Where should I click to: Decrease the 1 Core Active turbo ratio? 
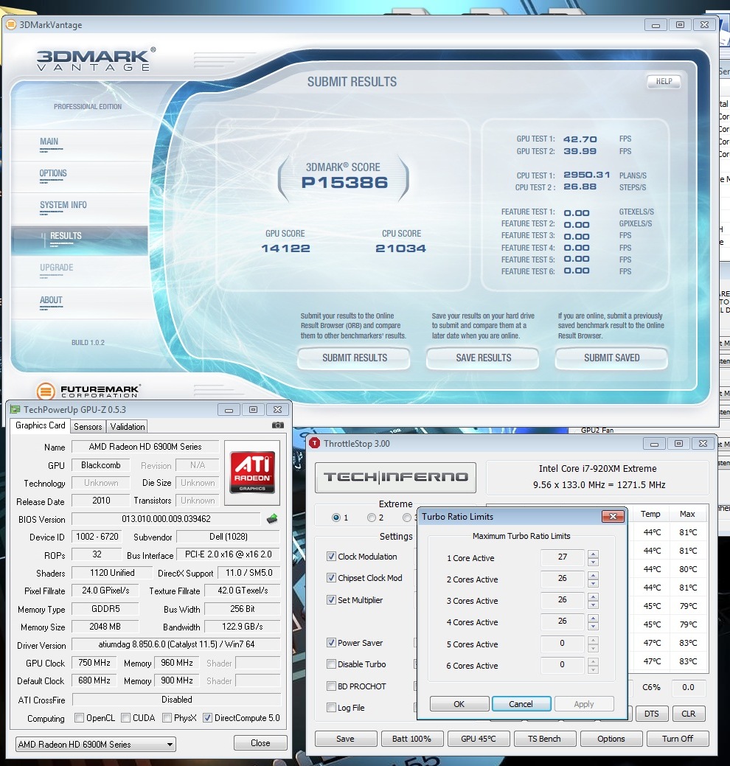(x=593, y=562)
